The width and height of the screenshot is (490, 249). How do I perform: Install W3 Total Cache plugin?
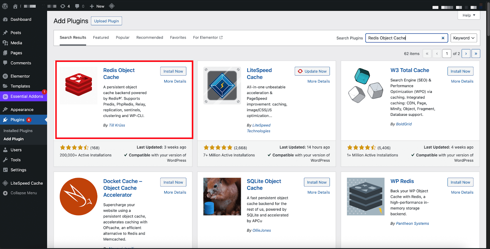pyautogui.click(x=460, y=71)
